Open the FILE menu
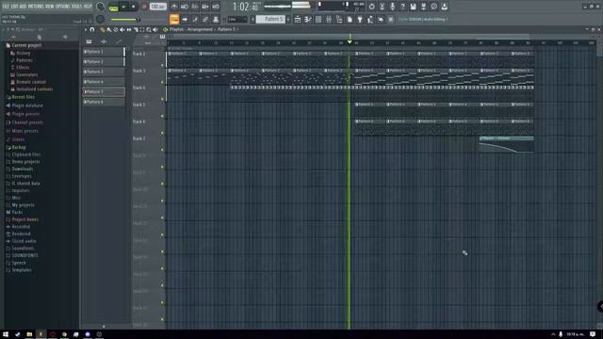Screen dimensions: 603x339 6,7
